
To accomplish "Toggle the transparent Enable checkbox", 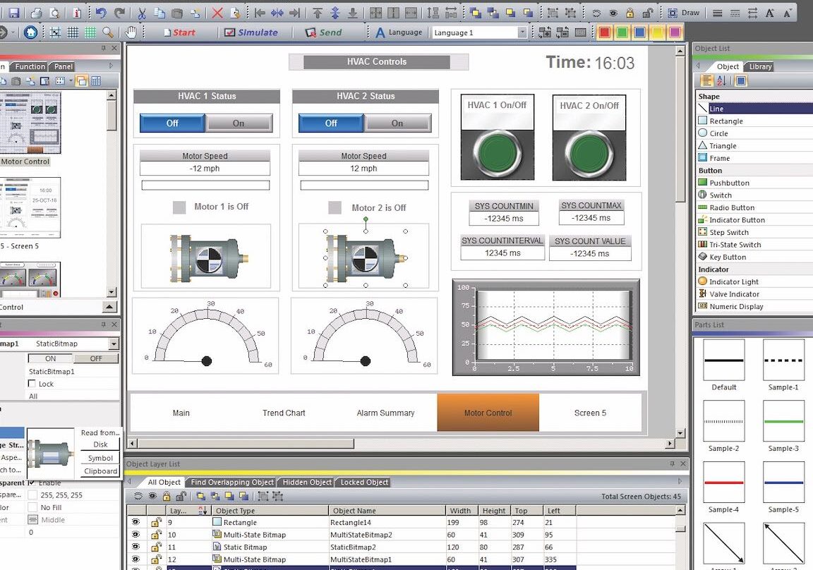I will [x=32, y=483].
